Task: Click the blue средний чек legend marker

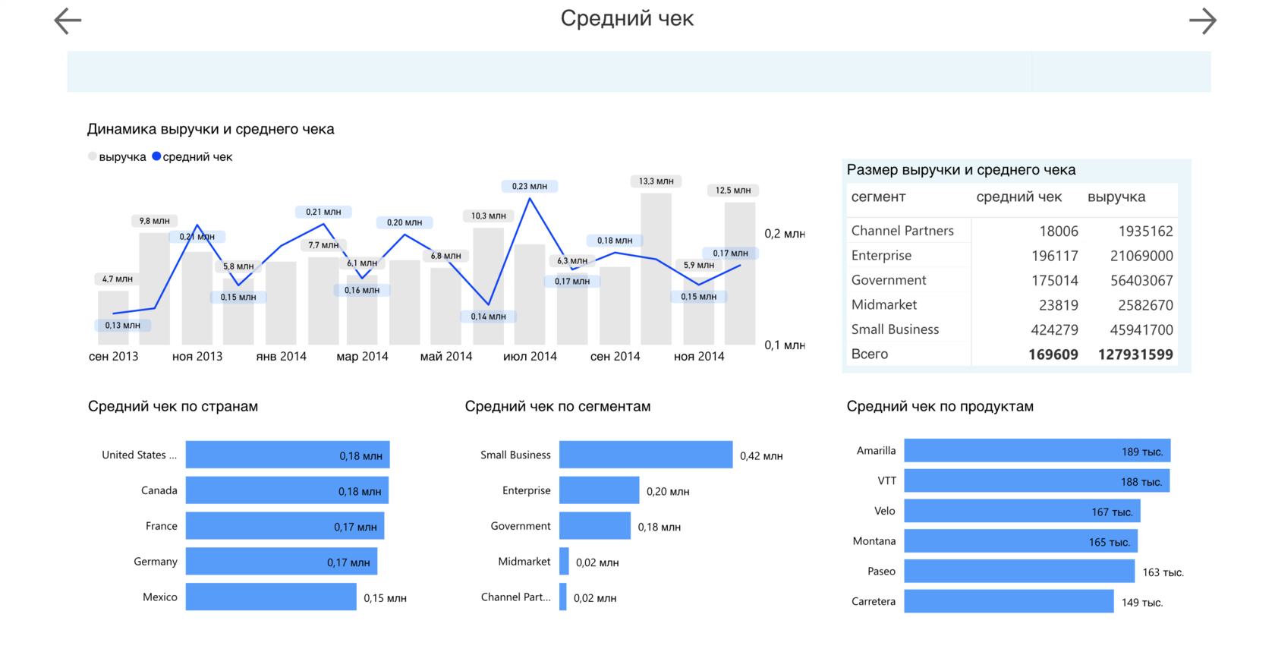Action: pos(156,156)
